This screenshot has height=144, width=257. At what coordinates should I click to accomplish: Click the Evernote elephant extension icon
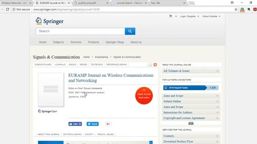(249, 10)
